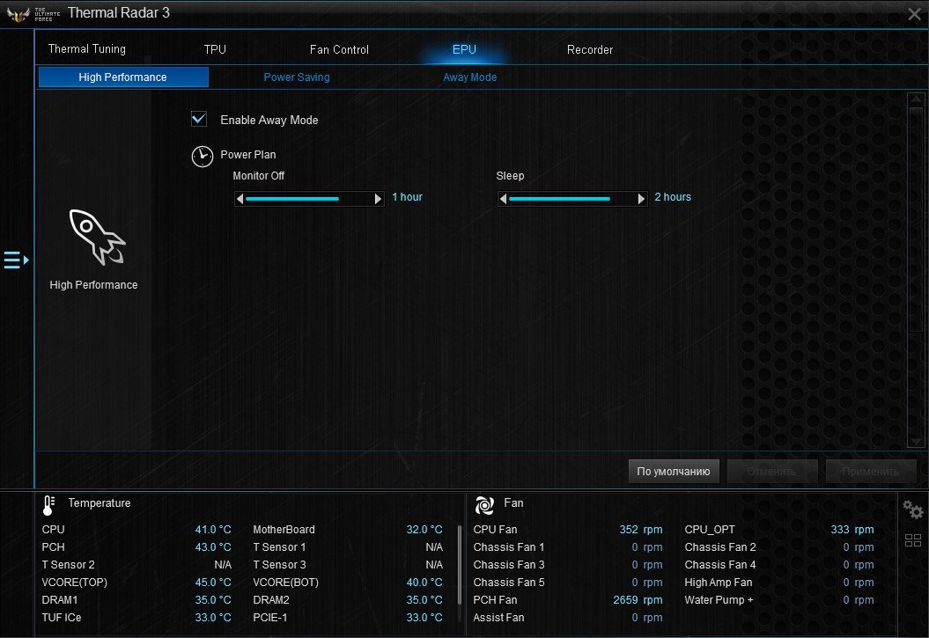929x638 pixels.
Task: Close the Thermal Radar 3 window
Action: [x=914, y=14]
